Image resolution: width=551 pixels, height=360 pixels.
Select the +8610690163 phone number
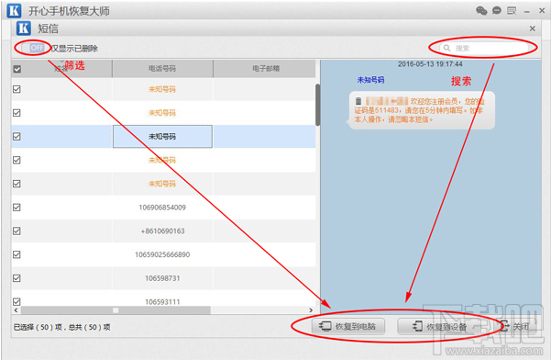[162, 231]
